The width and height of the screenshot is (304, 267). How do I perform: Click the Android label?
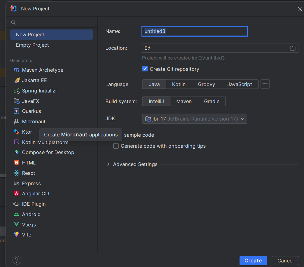pyautogui.click(x=31, y=214)
